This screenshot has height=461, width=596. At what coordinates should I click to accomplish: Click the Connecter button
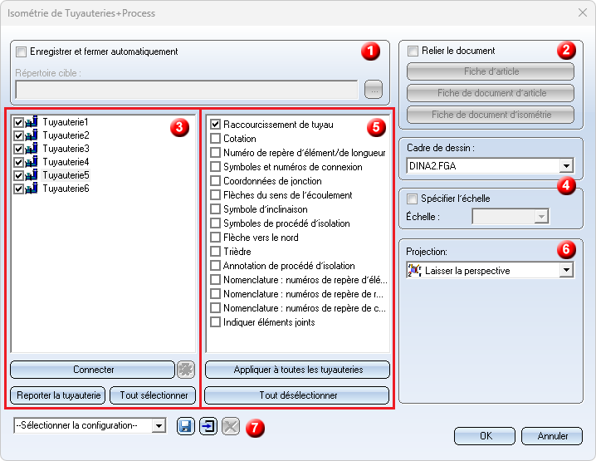pyautogui.click(x=93, y=370)
